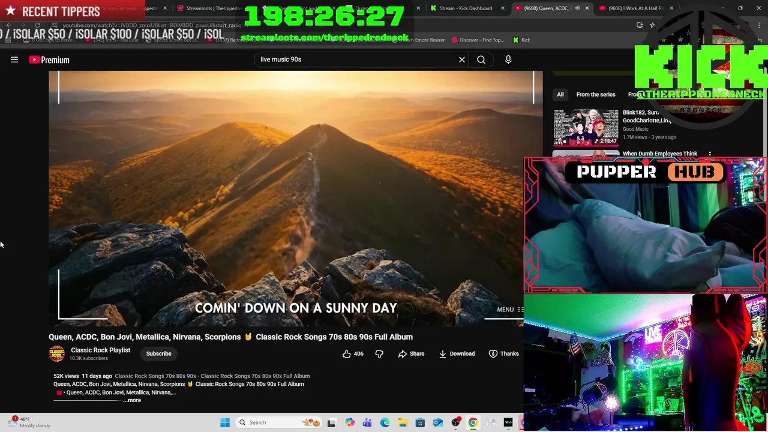Click the video title Queen, ACDC, Bon Jovi
768x432 pixels.
click(230, 337)
